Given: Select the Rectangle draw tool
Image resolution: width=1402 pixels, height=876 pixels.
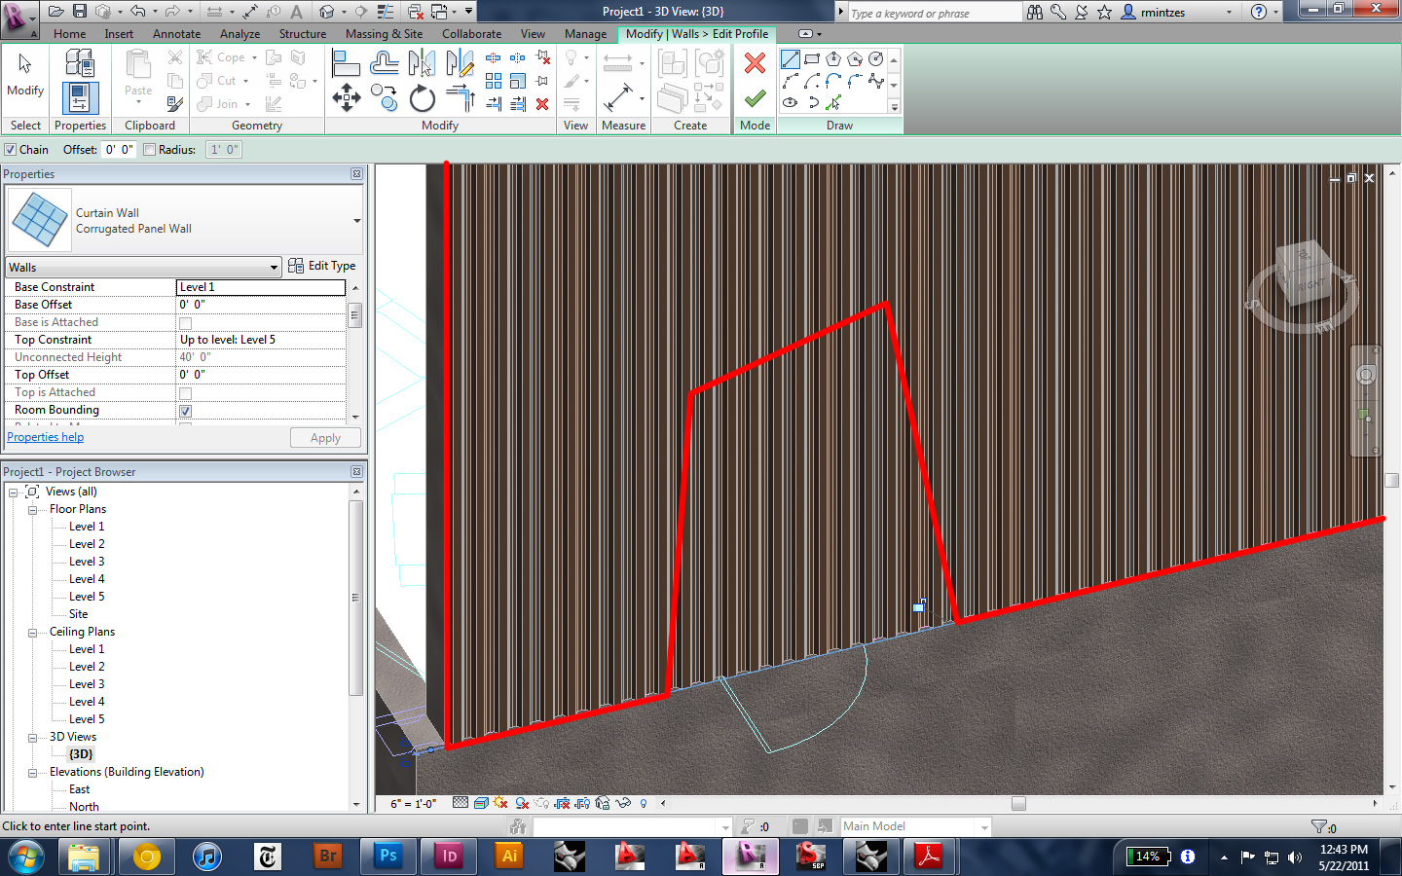Looking at the screenshot, I should pos(812,59).
